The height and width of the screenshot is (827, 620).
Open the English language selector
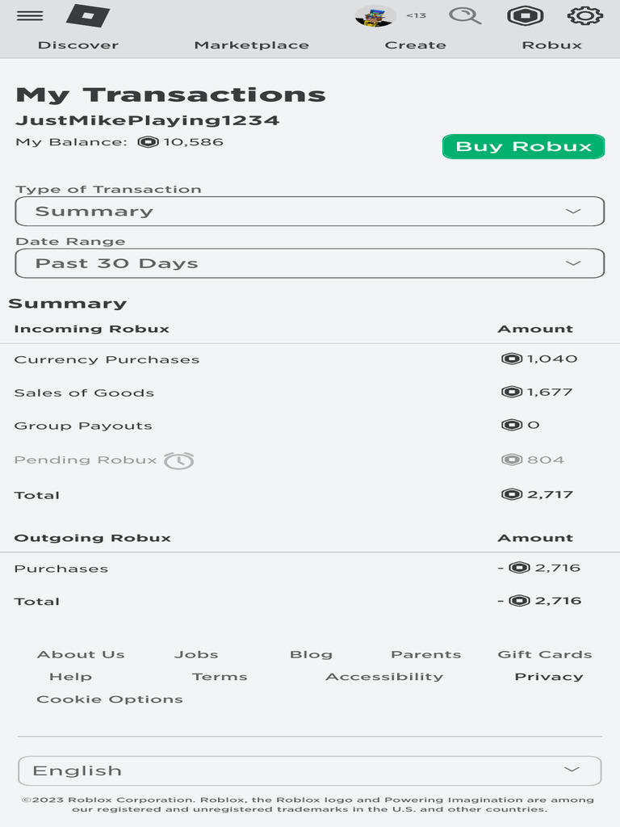pyautogui.click(x=309, y=770)
